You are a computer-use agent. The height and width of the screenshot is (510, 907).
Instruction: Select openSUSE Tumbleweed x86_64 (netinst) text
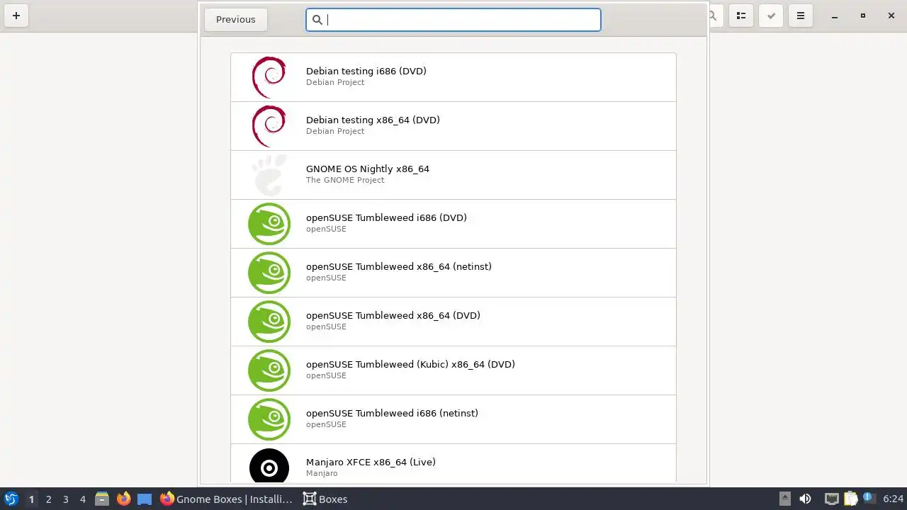pyautogui.click(x=399, y=266)
